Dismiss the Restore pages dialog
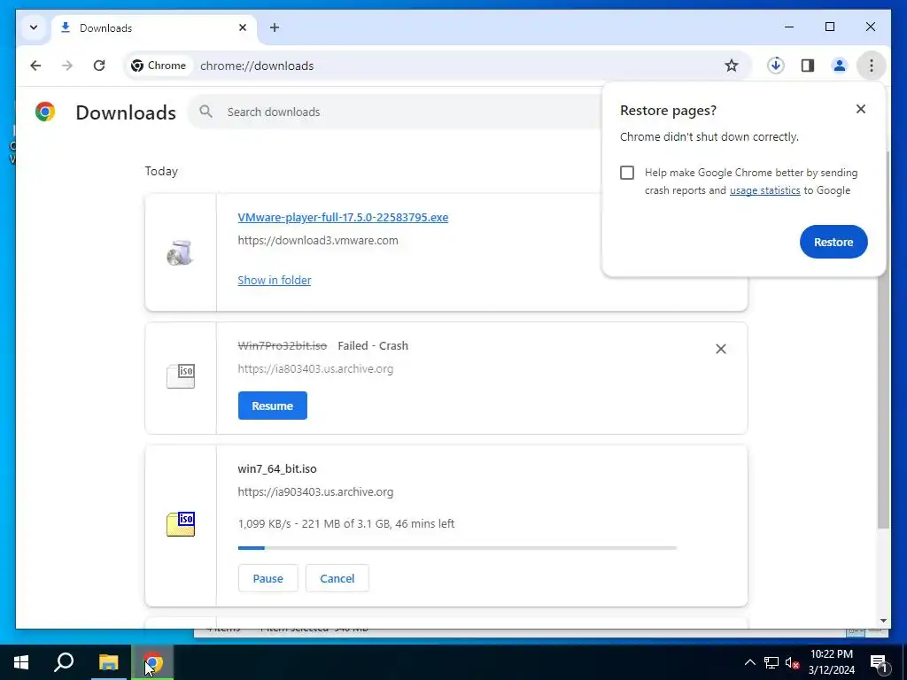 tap(861, 109)
